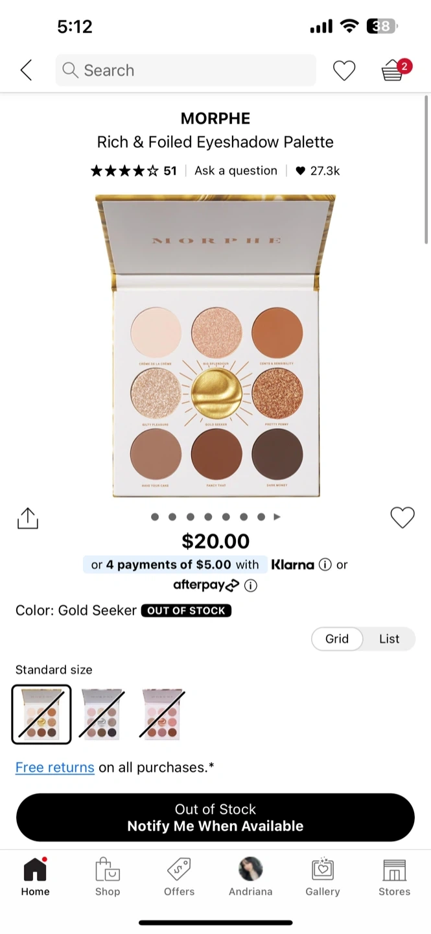
Task: Tap the Search field
Action: [x=186, y=70]
